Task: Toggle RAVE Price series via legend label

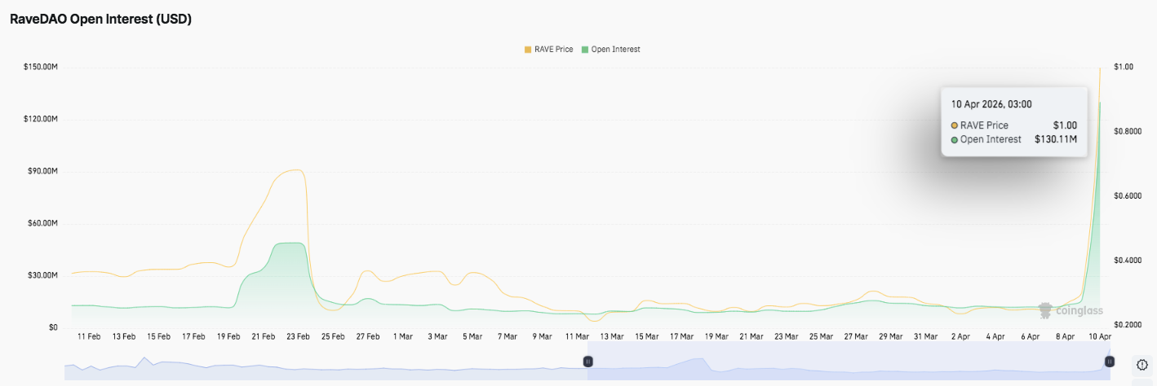Action: pos(553,50)
